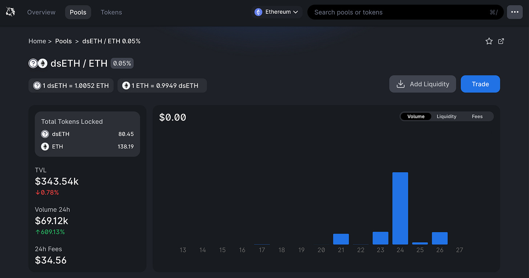Screen dimensions: 529x278
Task: Click the volume bar for day 23
Action: pyautogui.click(x=380, y=238)
